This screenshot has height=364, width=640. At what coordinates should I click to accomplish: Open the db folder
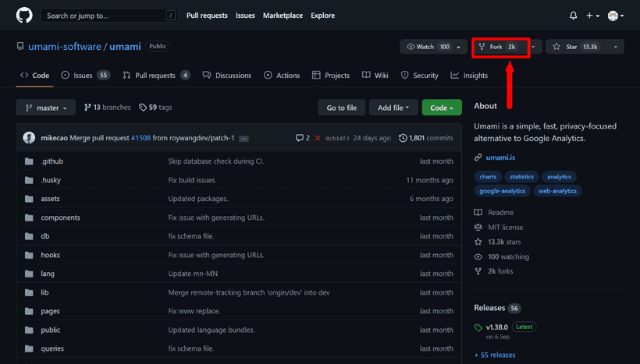[x=45, y=236]
